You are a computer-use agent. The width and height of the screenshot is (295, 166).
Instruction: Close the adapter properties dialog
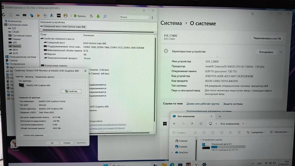click(x=86, y=71)
